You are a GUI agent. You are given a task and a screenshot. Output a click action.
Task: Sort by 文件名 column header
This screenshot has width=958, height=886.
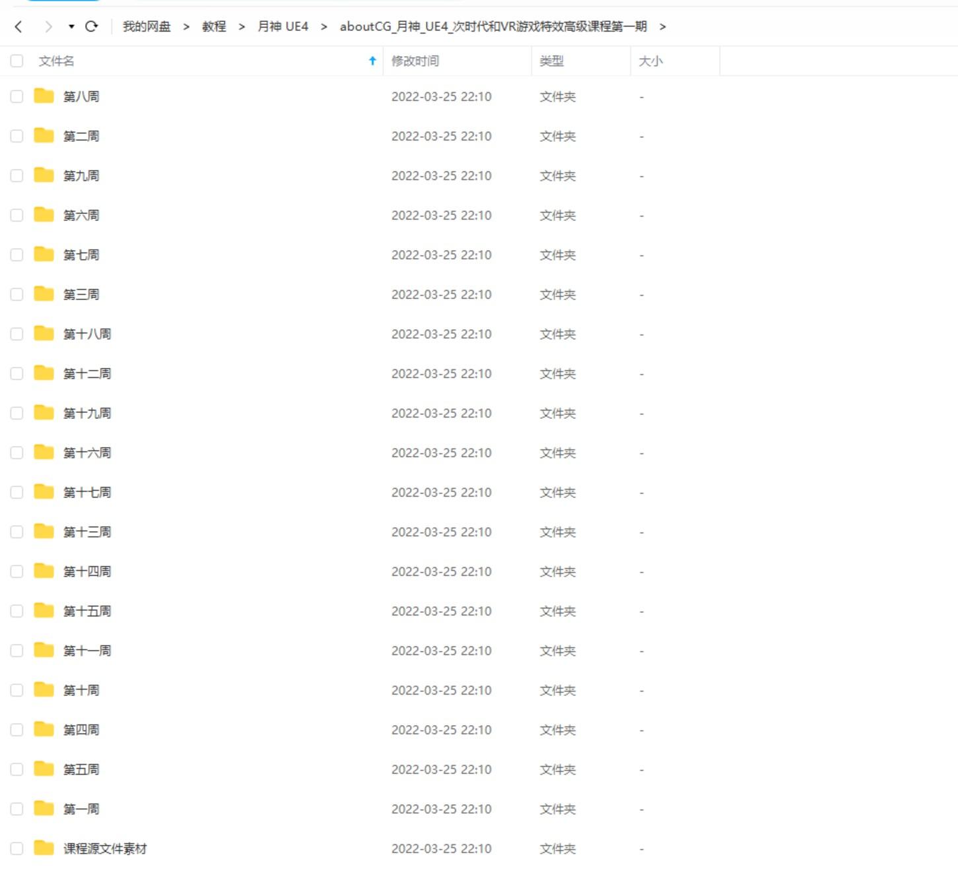[x=56, y=61]
